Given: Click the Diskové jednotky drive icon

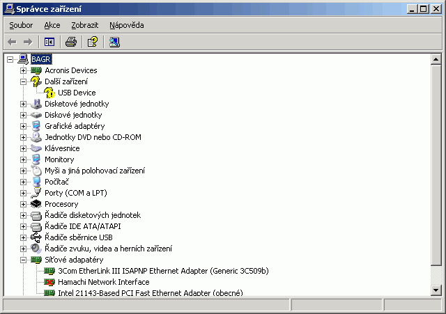Looking at the screenshot, I should click(x=36, y=115).
